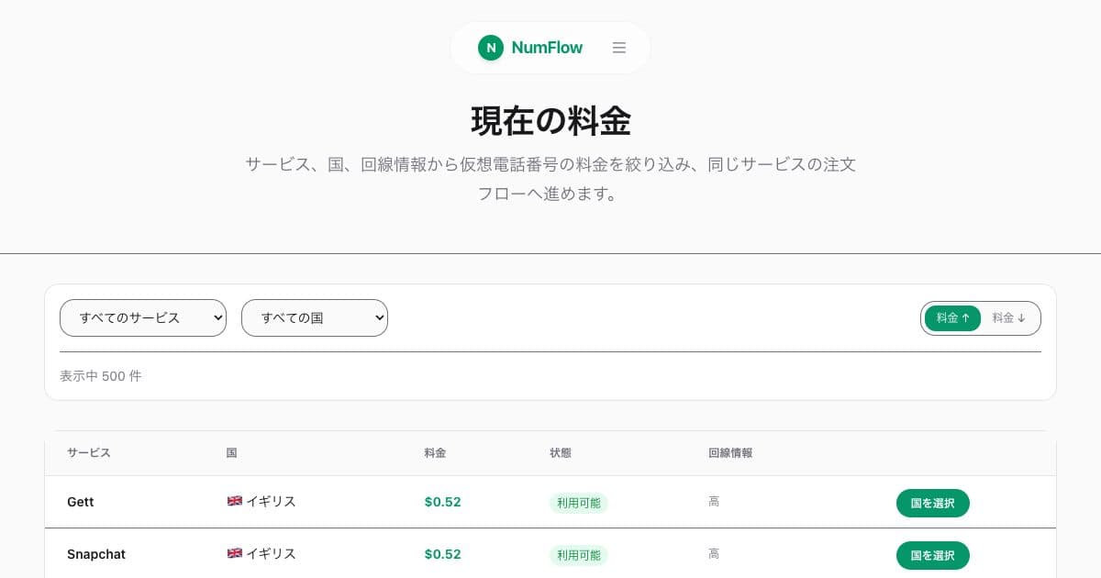Viewport: 1101px width, 578px height.
Task: Click 国を選択 button in Snapchat row
Action: [x=932, y=555]
